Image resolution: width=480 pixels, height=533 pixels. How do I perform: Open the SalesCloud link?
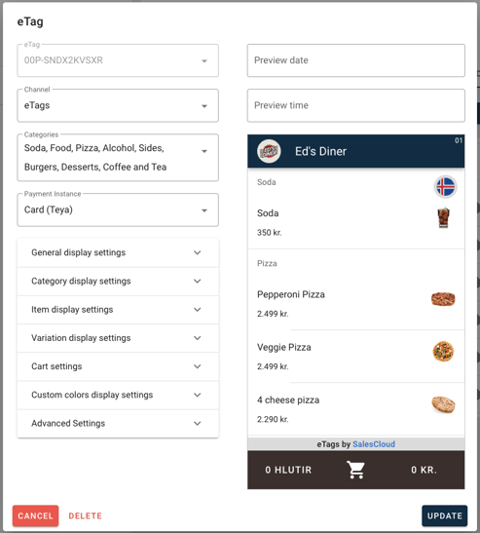coord(374,444)
